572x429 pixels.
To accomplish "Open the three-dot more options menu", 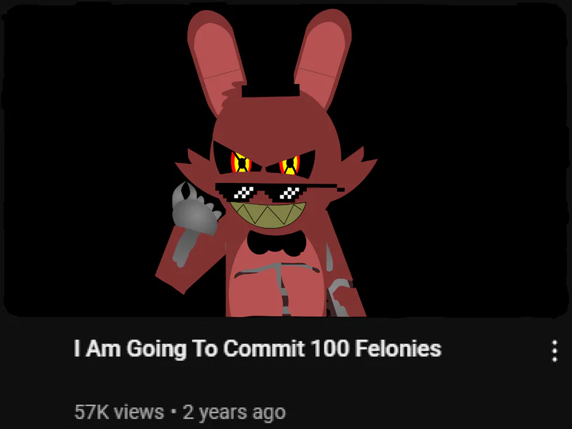I will tap(554, 351).
